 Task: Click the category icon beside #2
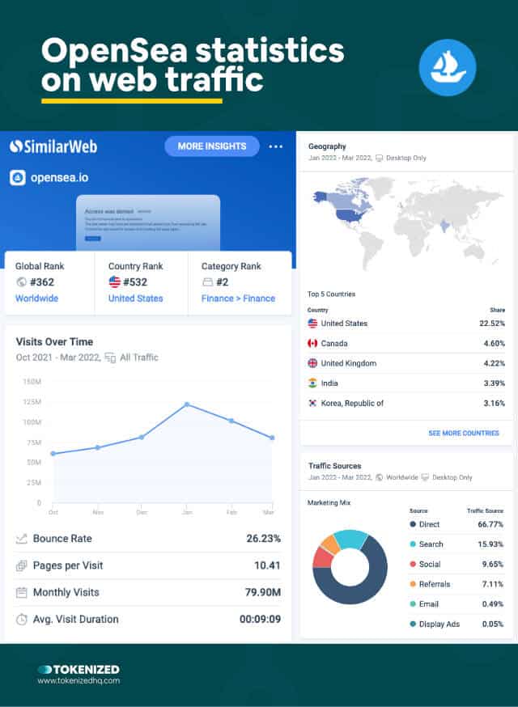207,282
